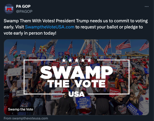Click the Ferris wheel hub in the photo
154x121 pixels.
(x=43, y=49)
